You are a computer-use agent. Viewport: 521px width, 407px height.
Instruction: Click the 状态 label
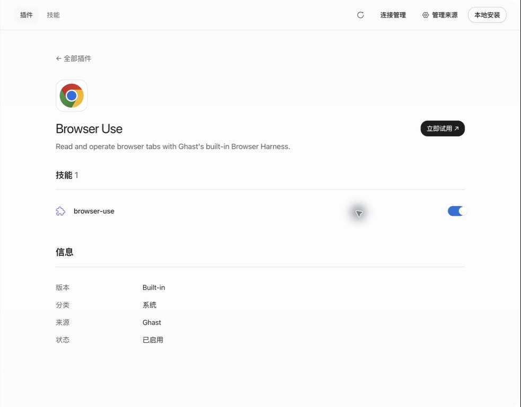(x=63, y=340)
